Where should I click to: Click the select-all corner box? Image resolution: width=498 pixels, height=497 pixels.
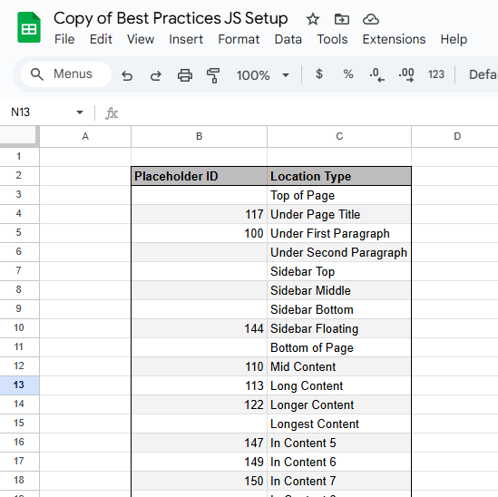pyautogui.click(x=19, y=136)
